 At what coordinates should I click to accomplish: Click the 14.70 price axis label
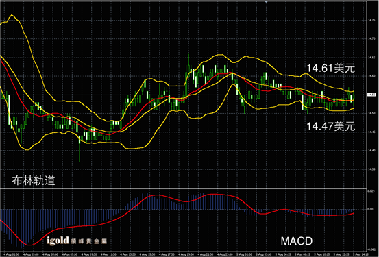371,38
